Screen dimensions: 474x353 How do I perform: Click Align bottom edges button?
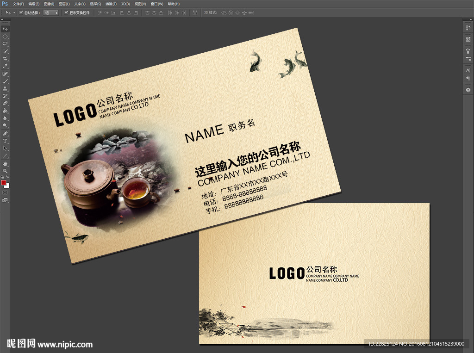click(113, 12)
